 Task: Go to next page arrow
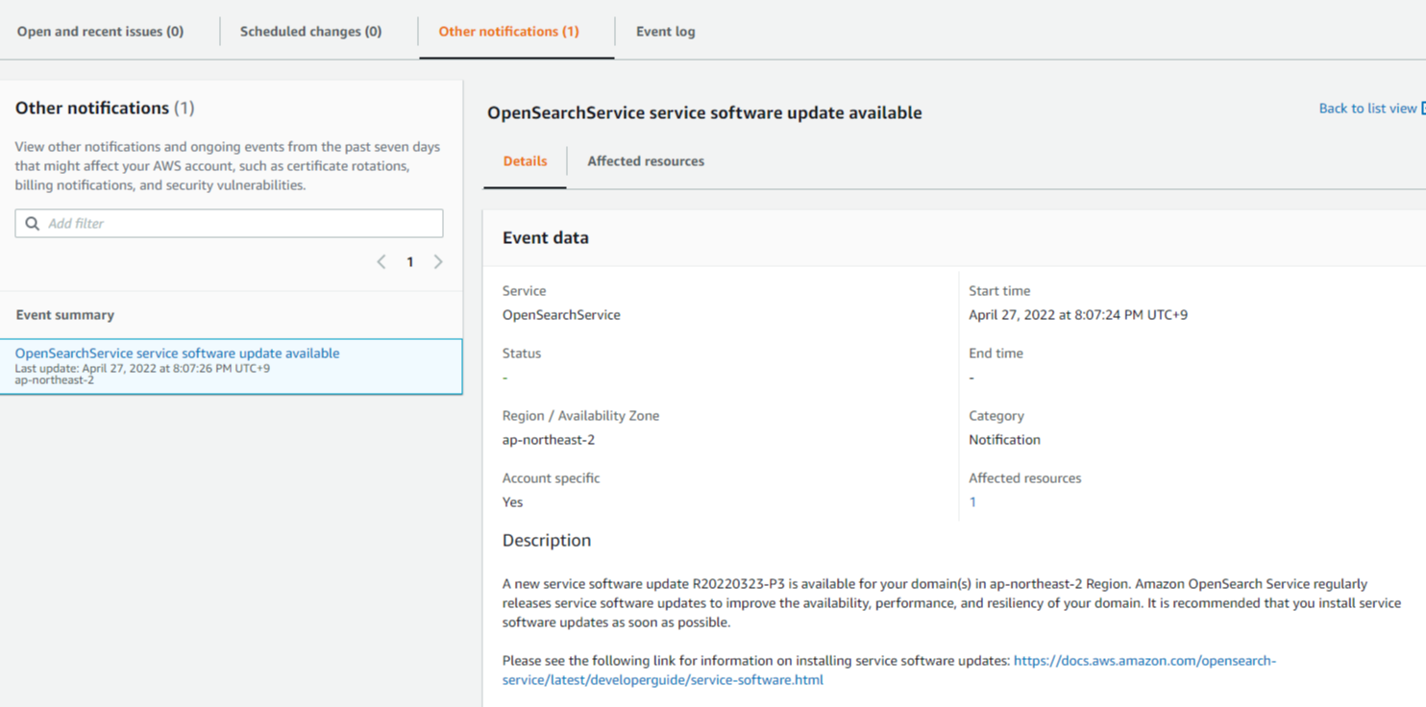[x=438, y=261]
